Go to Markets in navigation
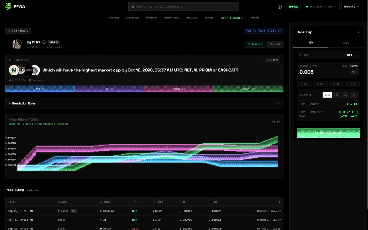 point(114,18)
